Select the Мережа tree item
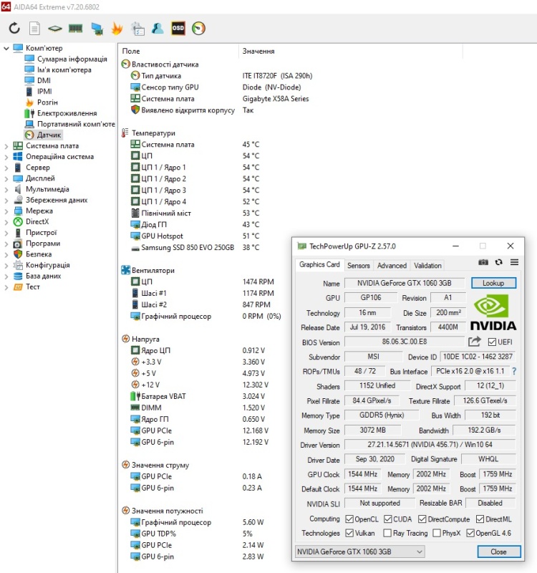The image size is (537, 573). [x=39, y=211]
